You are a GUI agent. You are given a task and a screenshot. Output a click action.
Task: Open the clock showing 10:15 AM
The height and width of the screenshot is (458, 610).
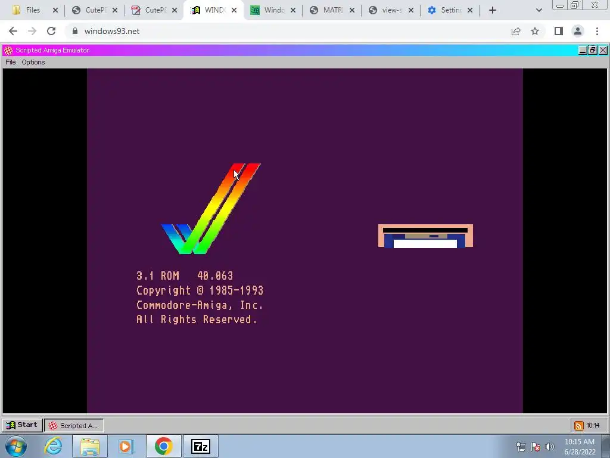click(580, 447)
